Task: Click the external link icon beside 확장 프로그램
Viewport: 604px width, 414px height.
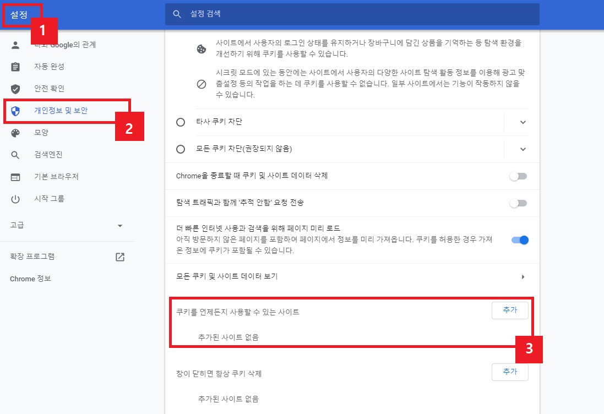Action: (120, 257)
